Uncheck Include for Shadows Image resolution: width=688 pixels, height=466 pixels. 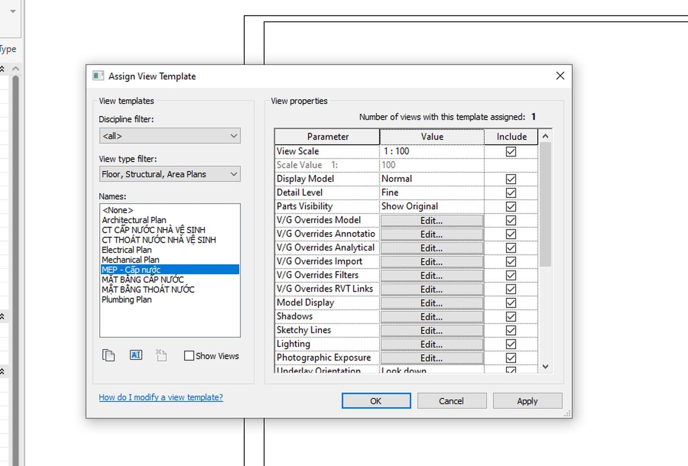pyautogui.click(x=511, y=317)
